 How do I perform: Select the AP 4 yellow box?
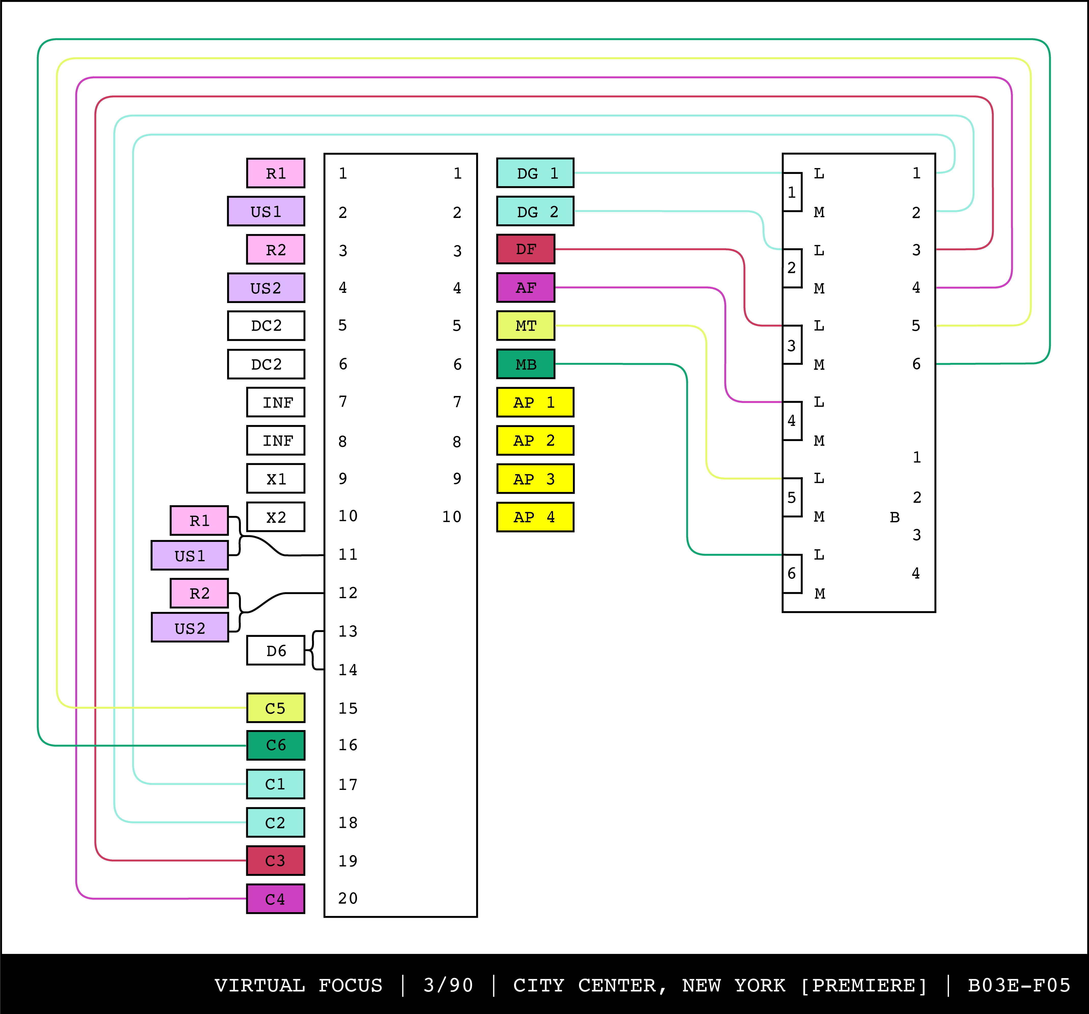535,517
